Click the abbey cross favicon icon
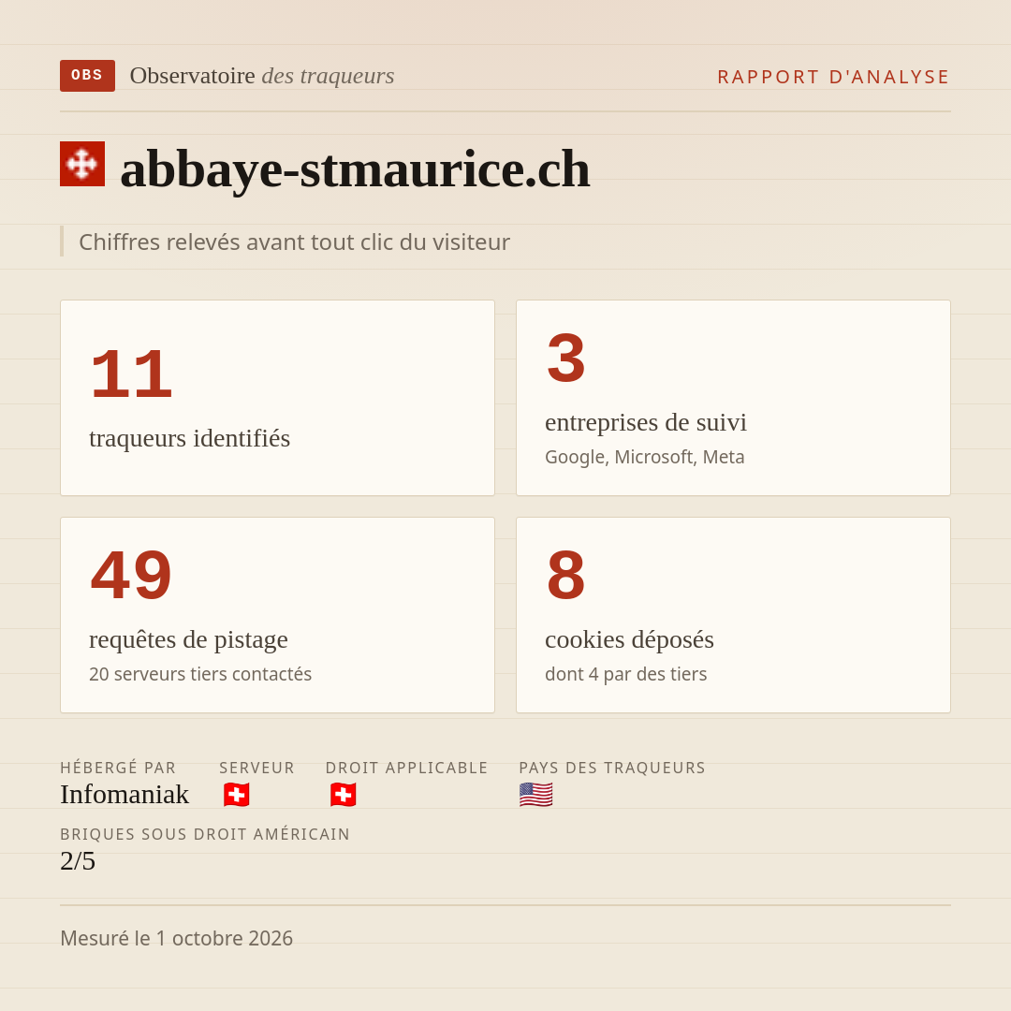The width and height of the screenshot is (1011, 1011). [82, 164]
